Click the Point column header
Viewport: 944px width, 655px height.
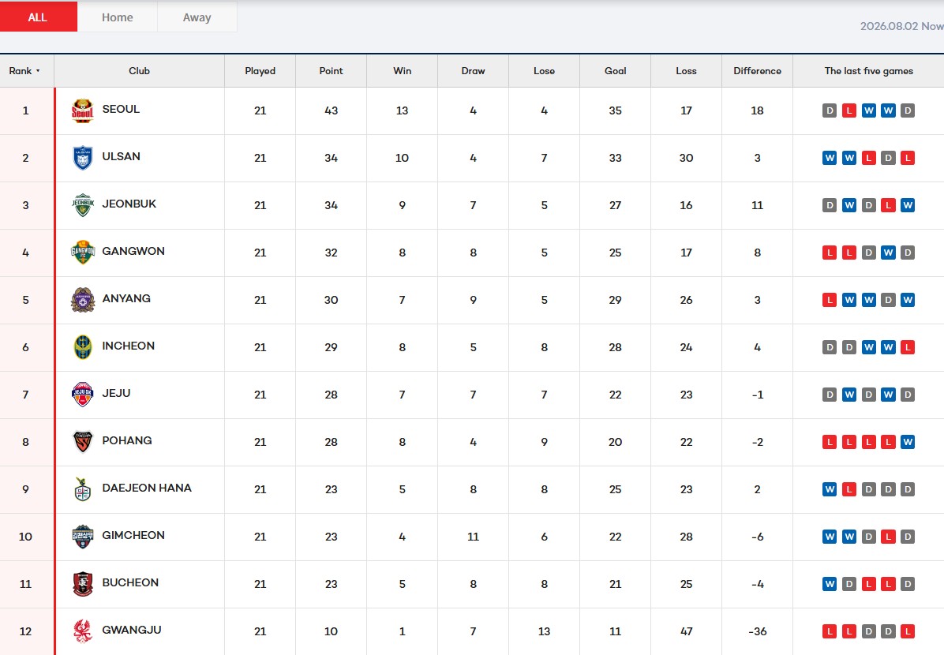coord(332,71)
